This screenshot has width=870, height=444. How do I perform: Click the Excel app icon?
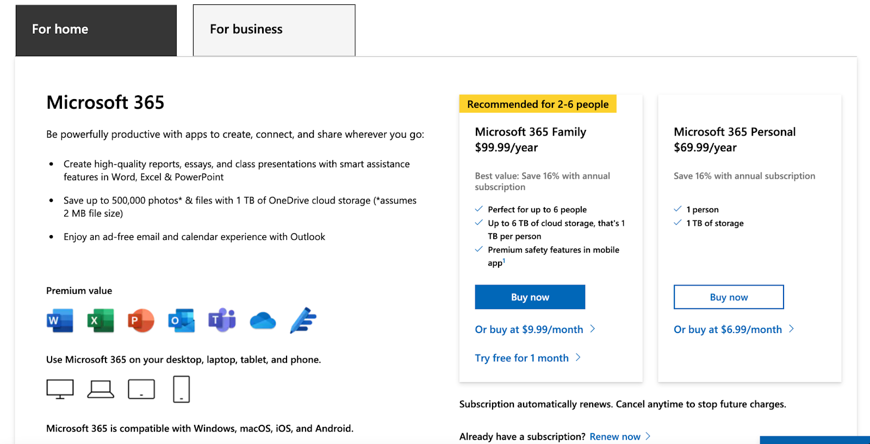101,320
